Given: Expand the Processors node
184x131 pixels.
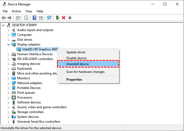Looking at the screenshot, I should coord(8,98).
